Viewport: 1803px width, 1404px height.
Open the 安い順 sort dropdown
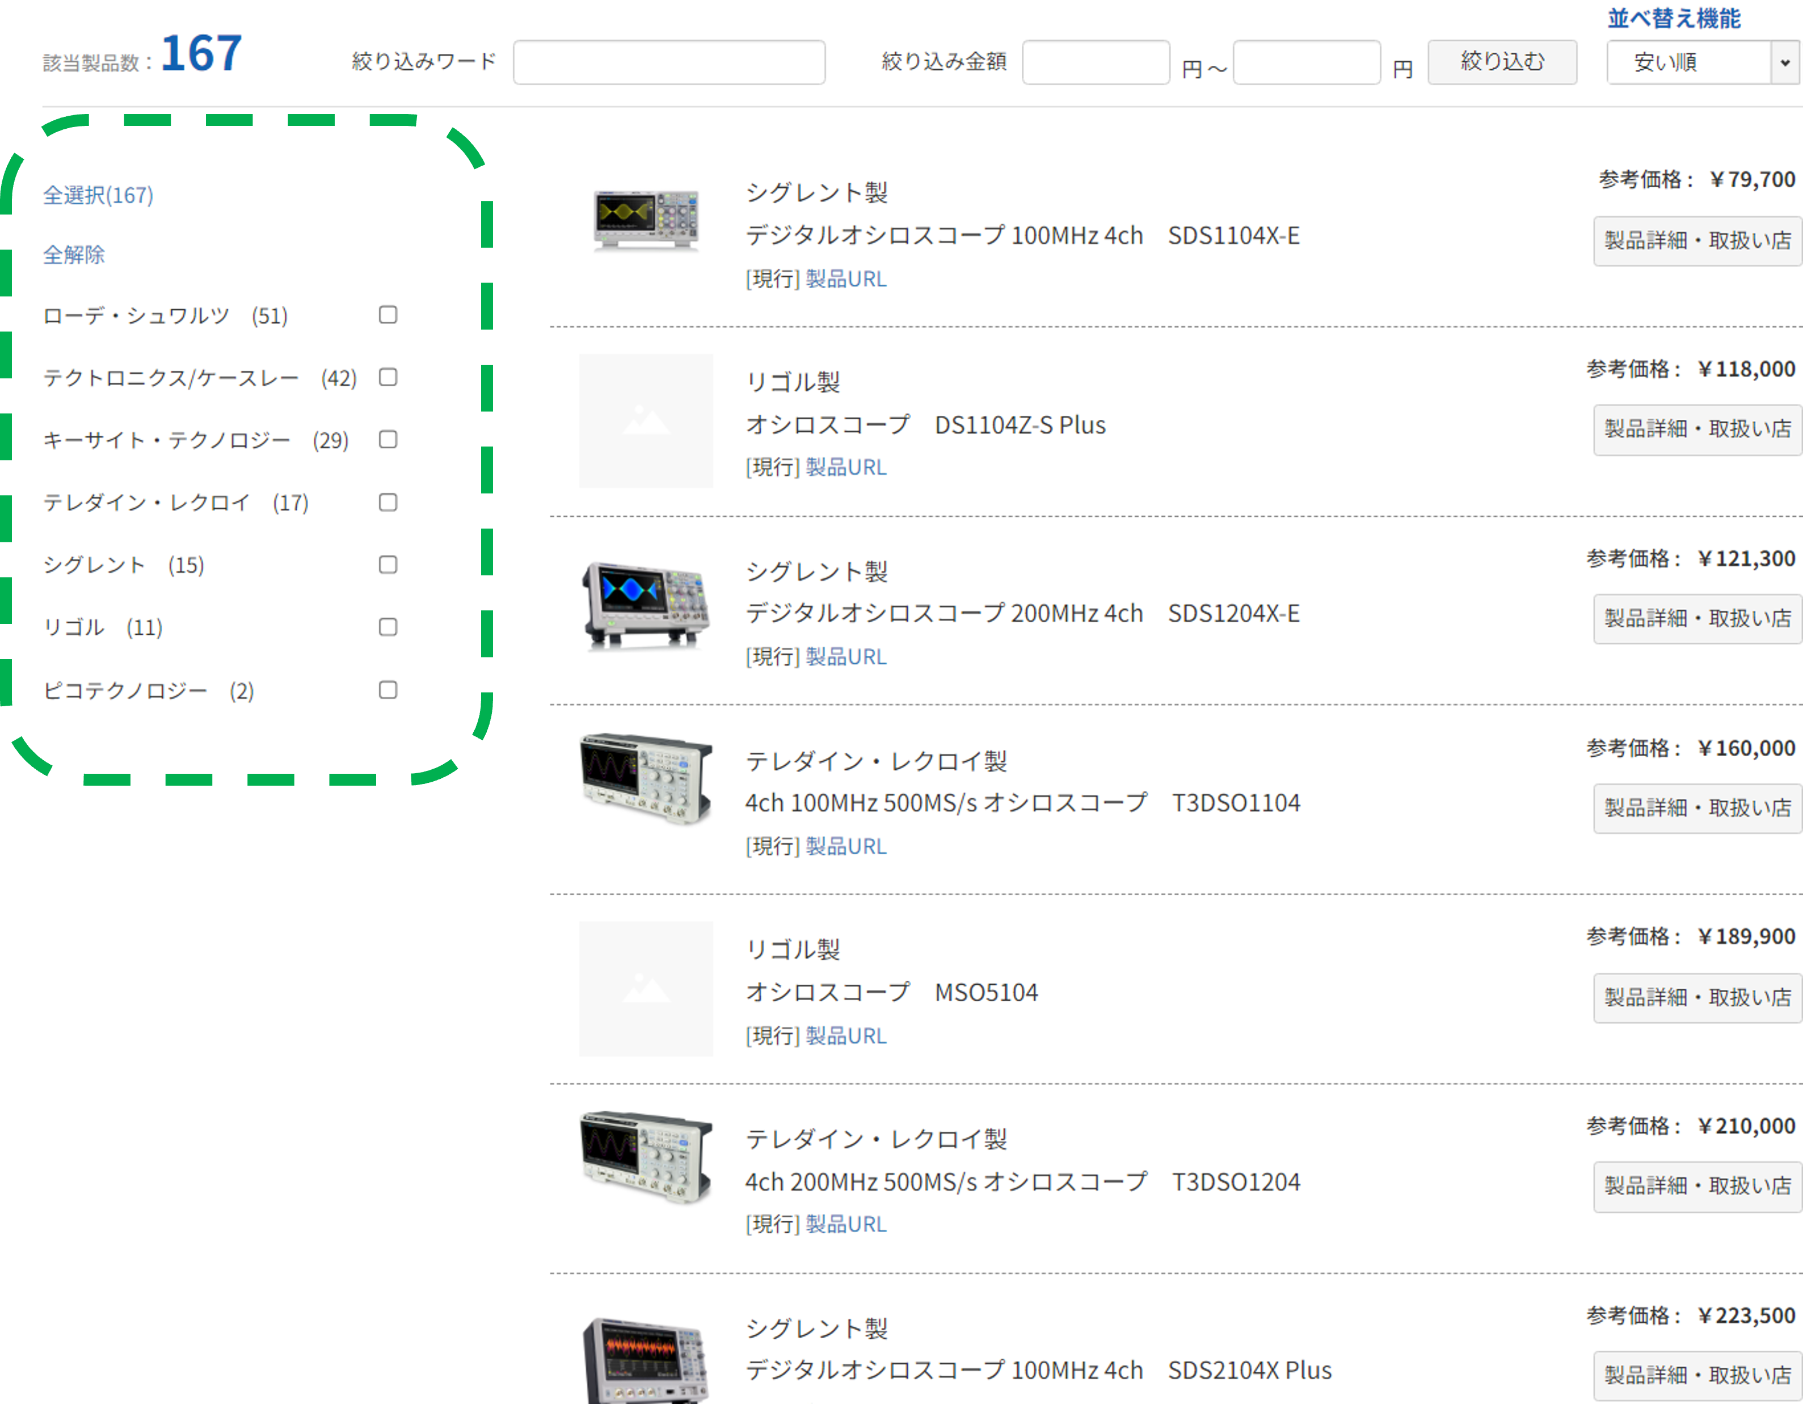pos(1702,63)
